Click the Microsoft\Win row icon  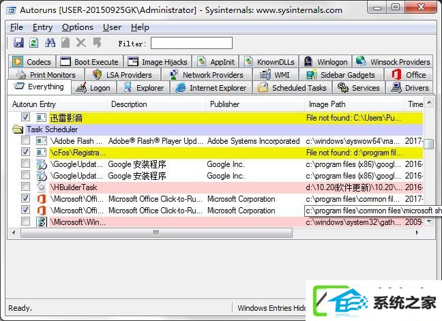point(42,222)
